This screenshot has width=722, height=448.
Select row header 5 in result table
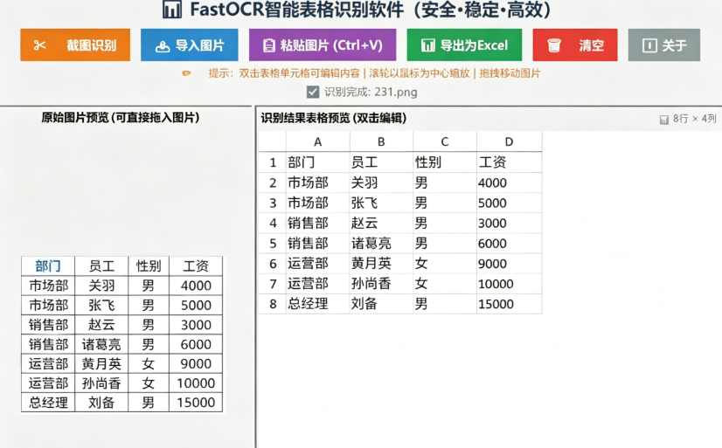273,244
